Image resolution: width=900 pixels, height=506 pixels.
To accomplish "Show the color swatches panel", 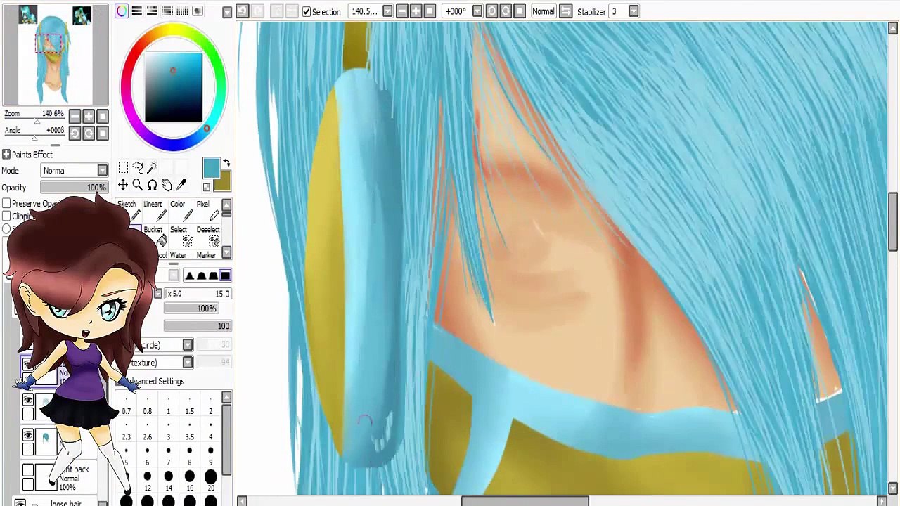I will tap(182, 11).
